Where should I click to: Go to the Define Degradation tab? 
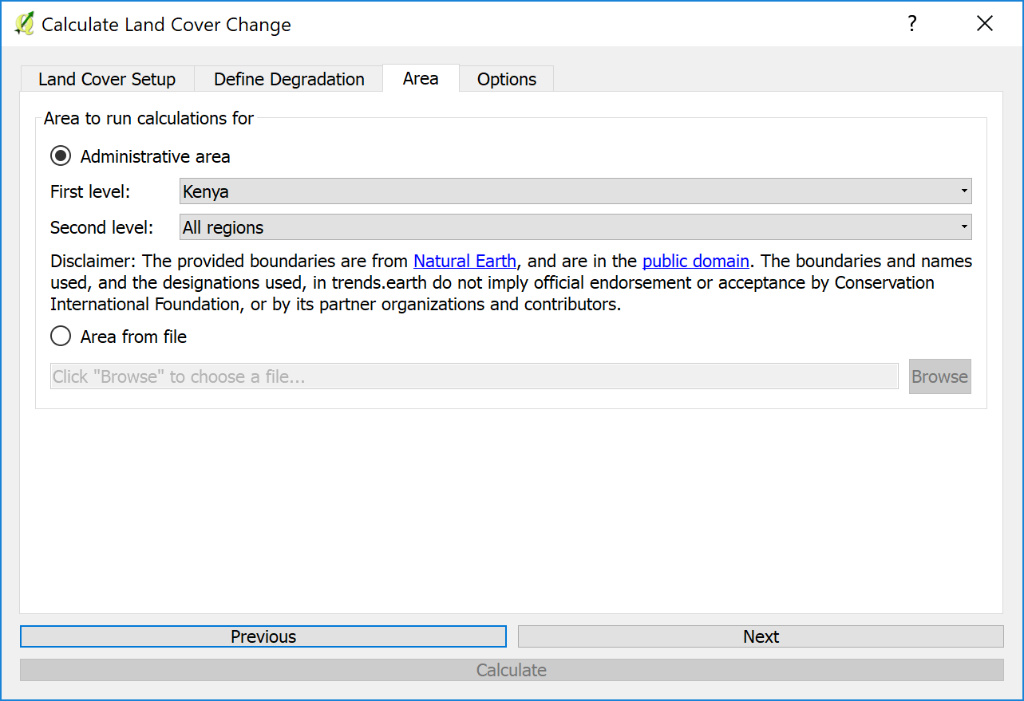point(289,79)
